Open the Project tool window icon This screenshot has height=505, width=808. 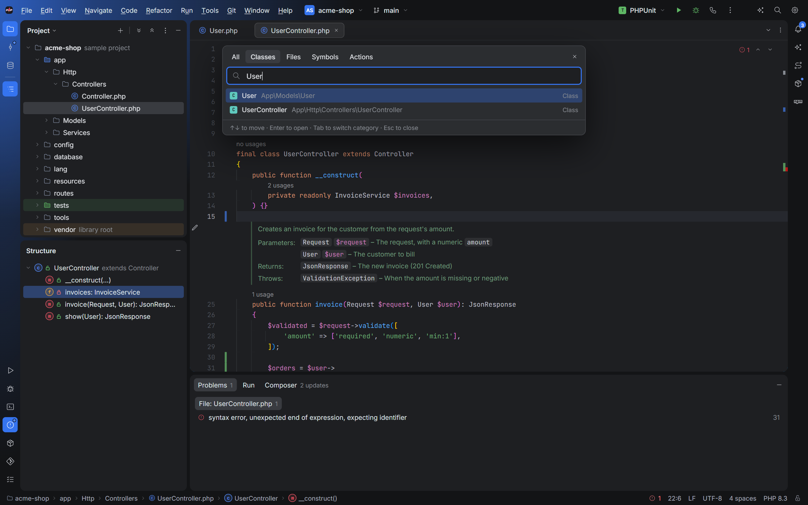(10, 29)
